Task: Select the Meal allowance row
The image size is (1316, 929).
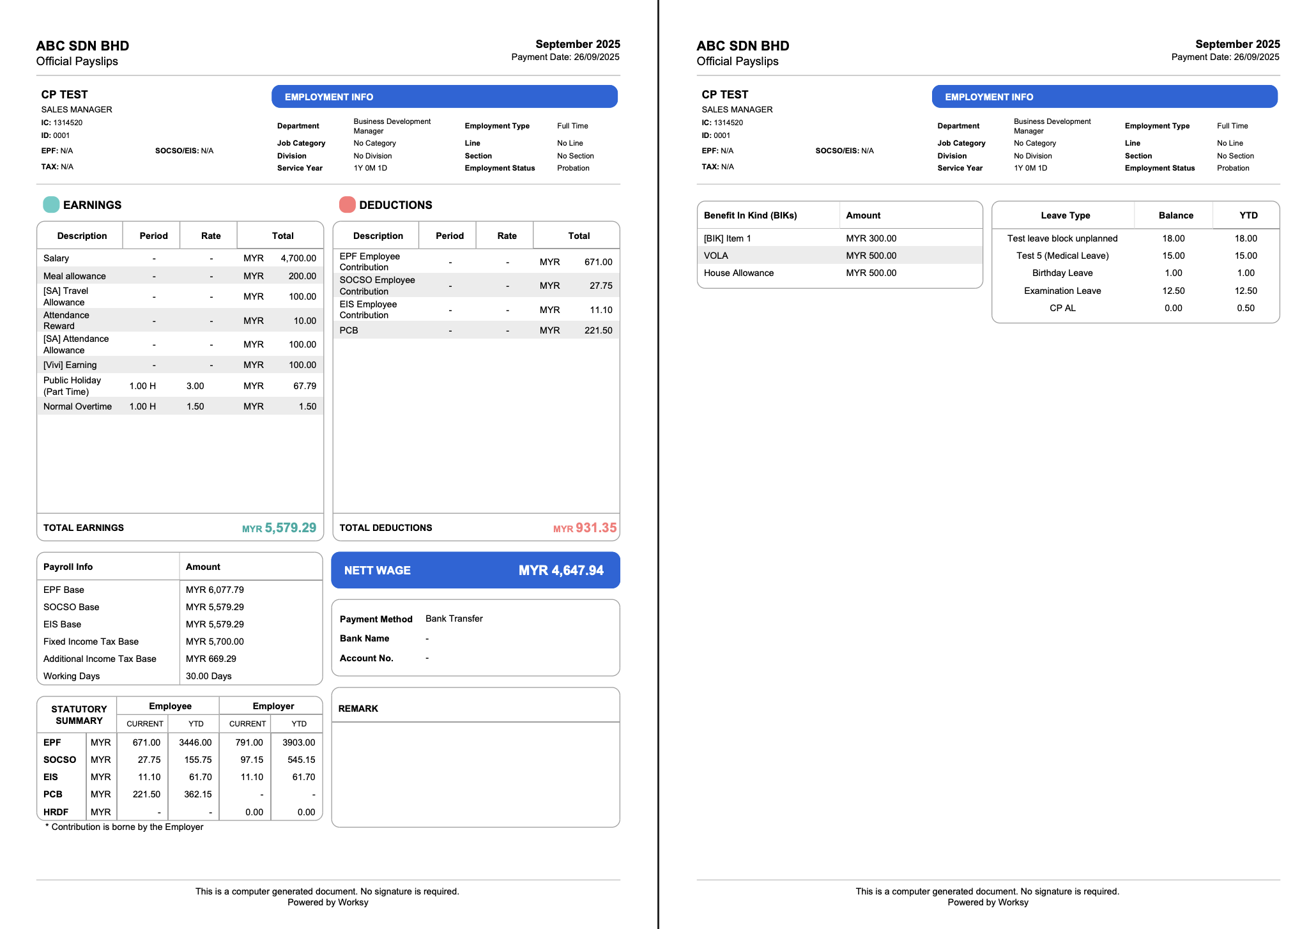Action: tap(180, 276)
